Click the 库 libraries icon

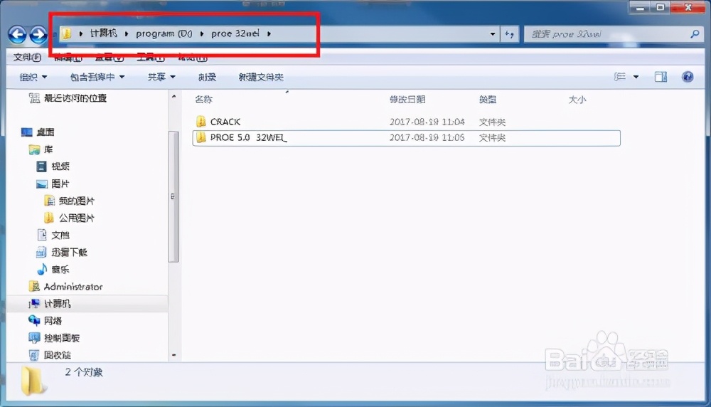point(34,149)
